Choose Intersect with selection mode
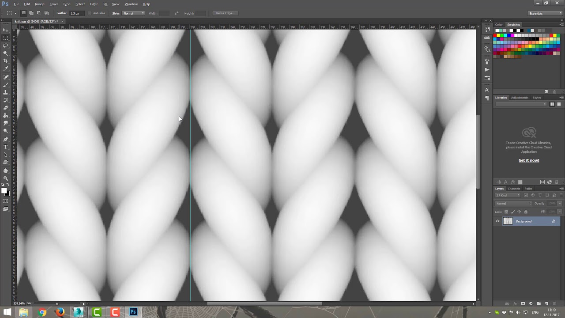This screenshot has height=318, width=565. coord(46,13)
